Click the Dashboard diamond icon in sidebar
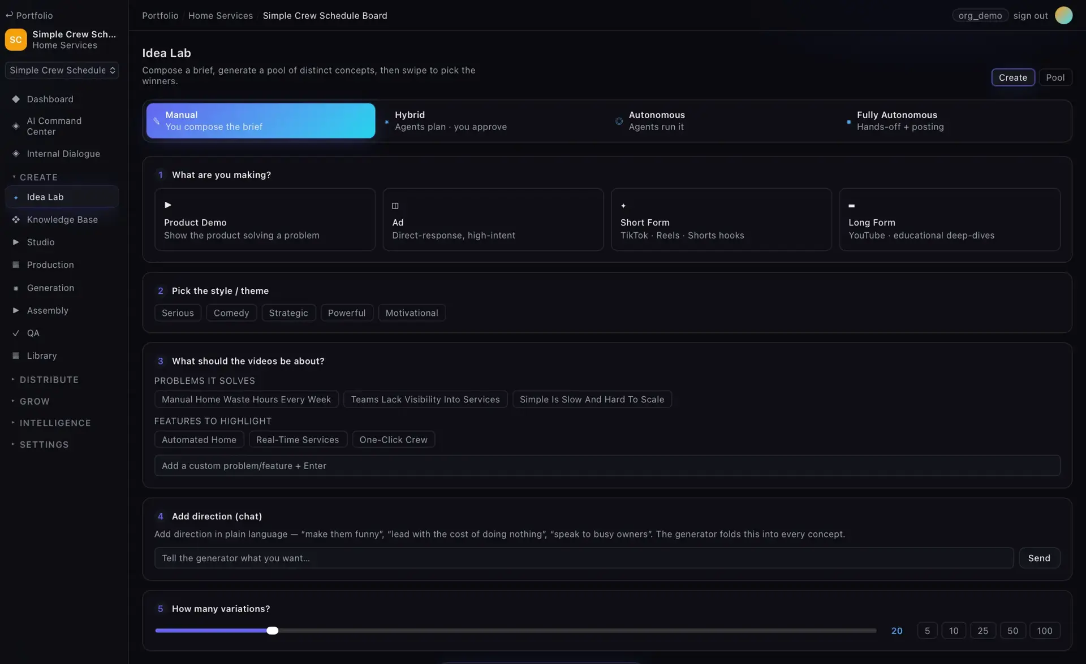The image size is (1086, 664). coord(16,99)
